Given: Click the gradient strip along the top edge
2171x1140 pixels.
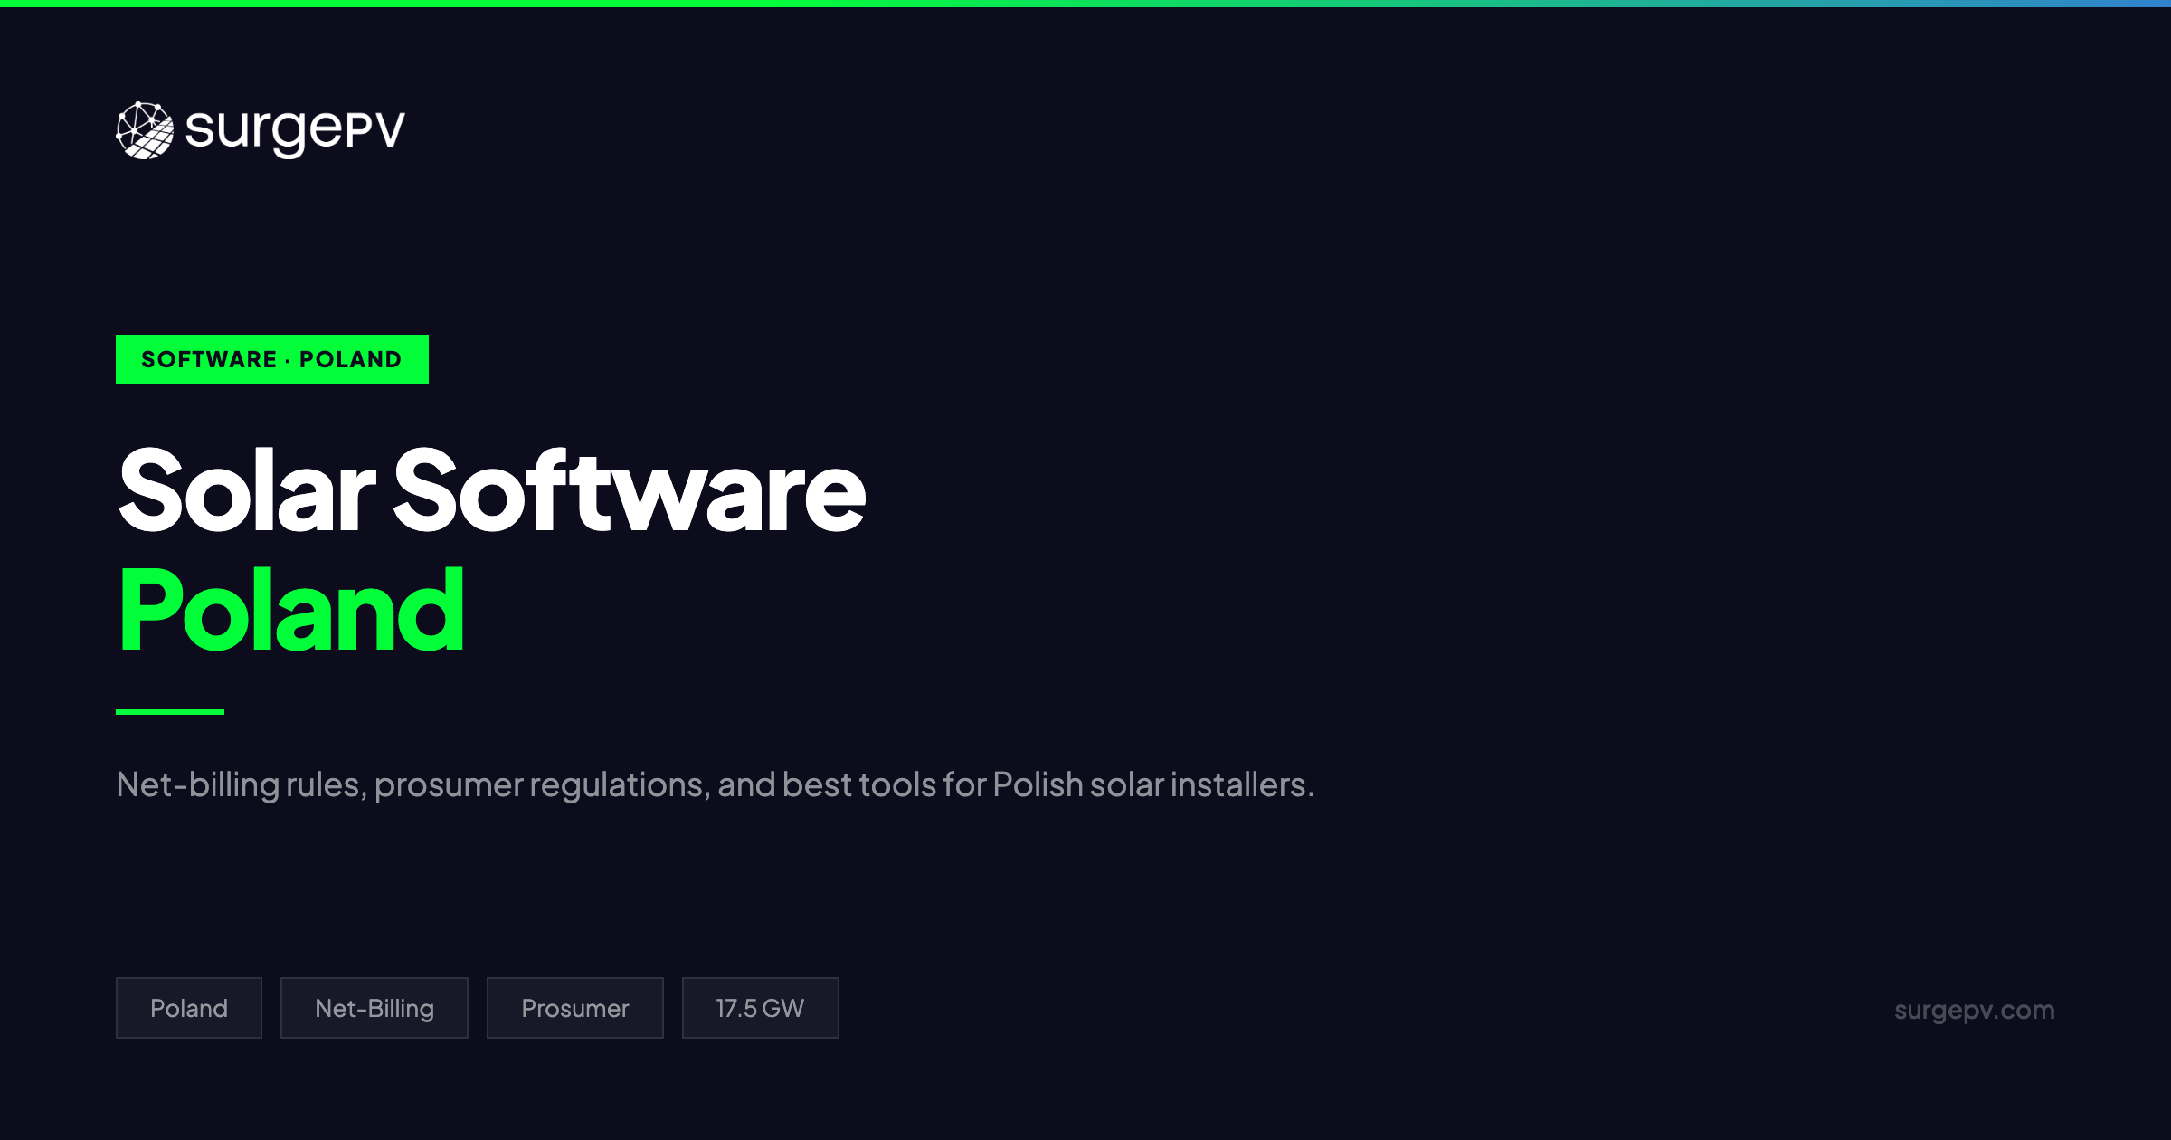Looking at the screenshot, I should (x=1085, y=5).
